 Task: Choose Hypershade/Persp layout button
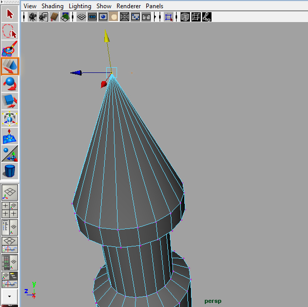(10, 262)
